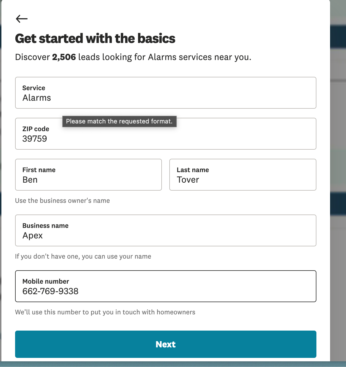The height and width of the screenshot is (367, 346).
Task: Click the 'Apex' business name text
Action: [32, 236]
